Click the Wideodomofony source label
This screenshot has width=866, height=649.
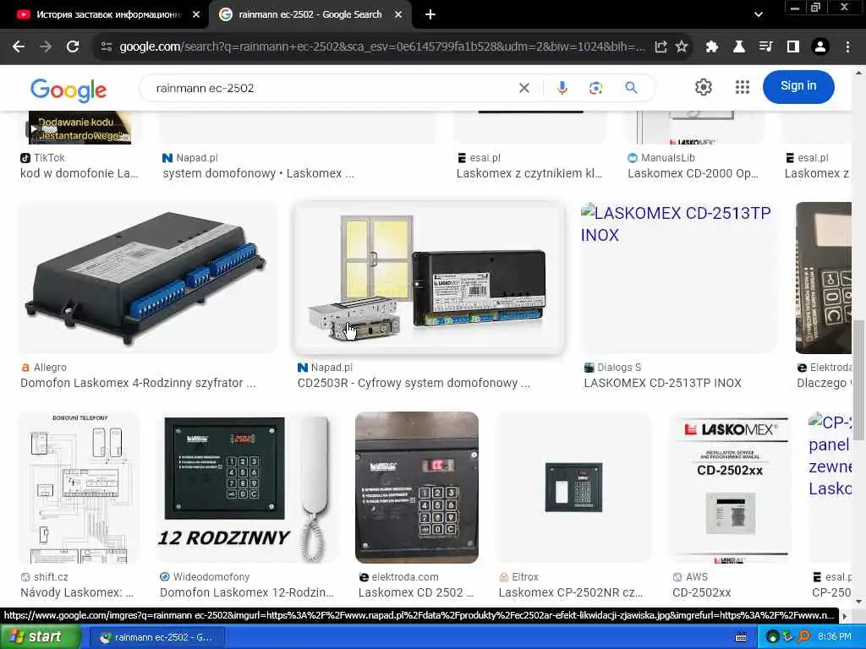click(x=211, y=576)
